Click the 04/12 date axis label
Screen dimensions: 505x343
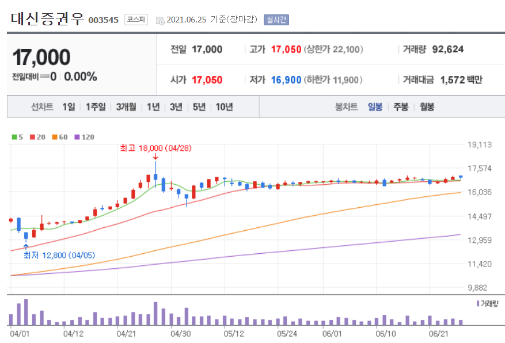73,334
